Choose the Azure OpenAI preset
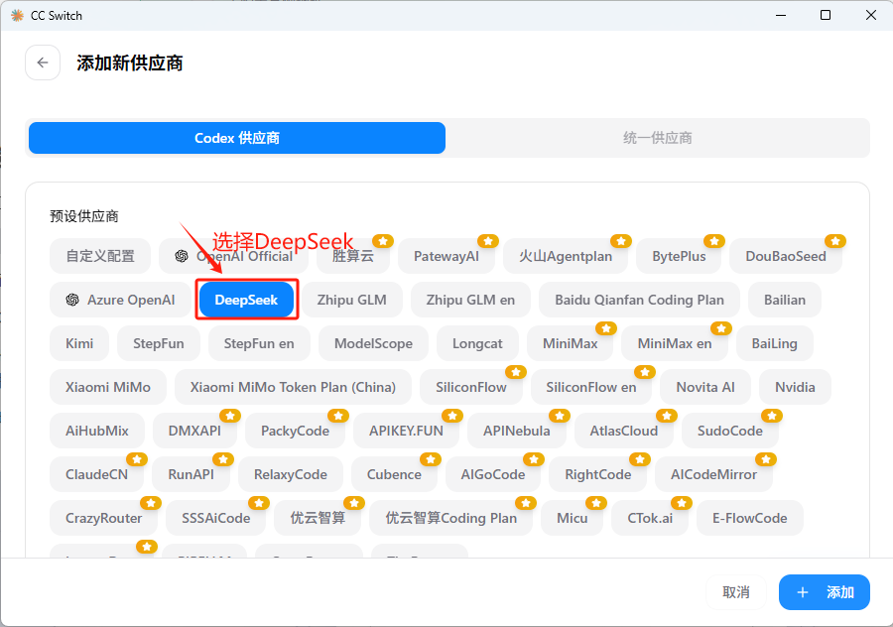The width and height of the screenshot is (893, 627). click(x=121, y=300)
